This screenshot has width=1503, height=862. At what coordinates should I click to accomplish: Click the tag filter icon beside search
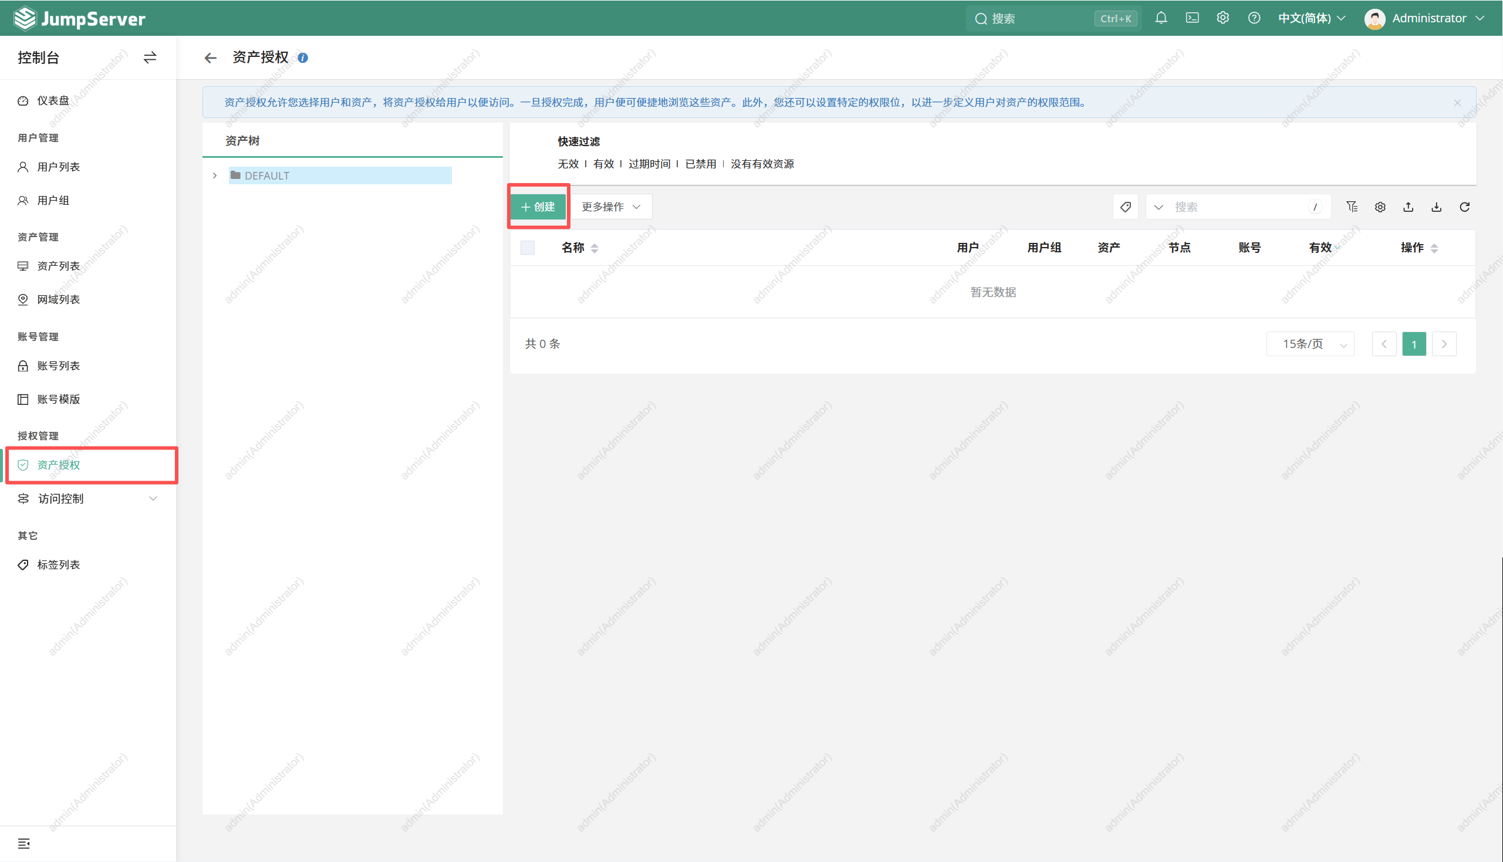(x=1124, y=207)
